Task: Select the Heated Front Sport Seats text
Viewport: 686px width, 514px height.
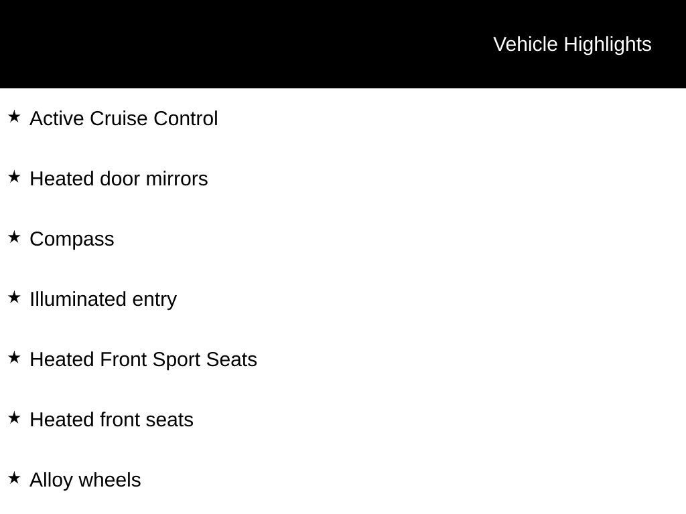Action: tap(143, 359)
